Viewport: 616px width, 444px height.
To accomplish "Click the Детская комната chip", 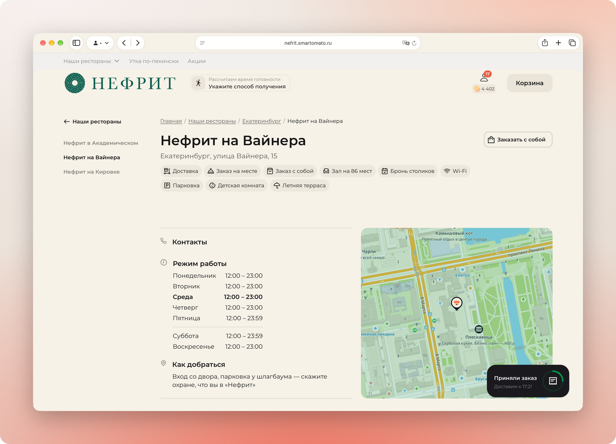I will click(237, 186).
